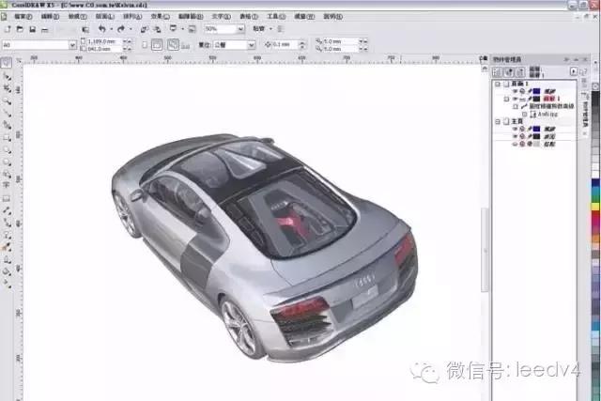
Task: Open the 效果(C) menu
Action: 160,17
